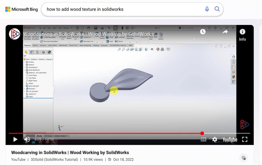Toggle closed captions CC button
Screen dimensions: 262x165
click(x=203, y=140)
